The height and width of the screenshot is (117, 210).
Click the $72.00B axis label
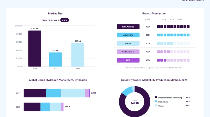click(x=19, y=42)
